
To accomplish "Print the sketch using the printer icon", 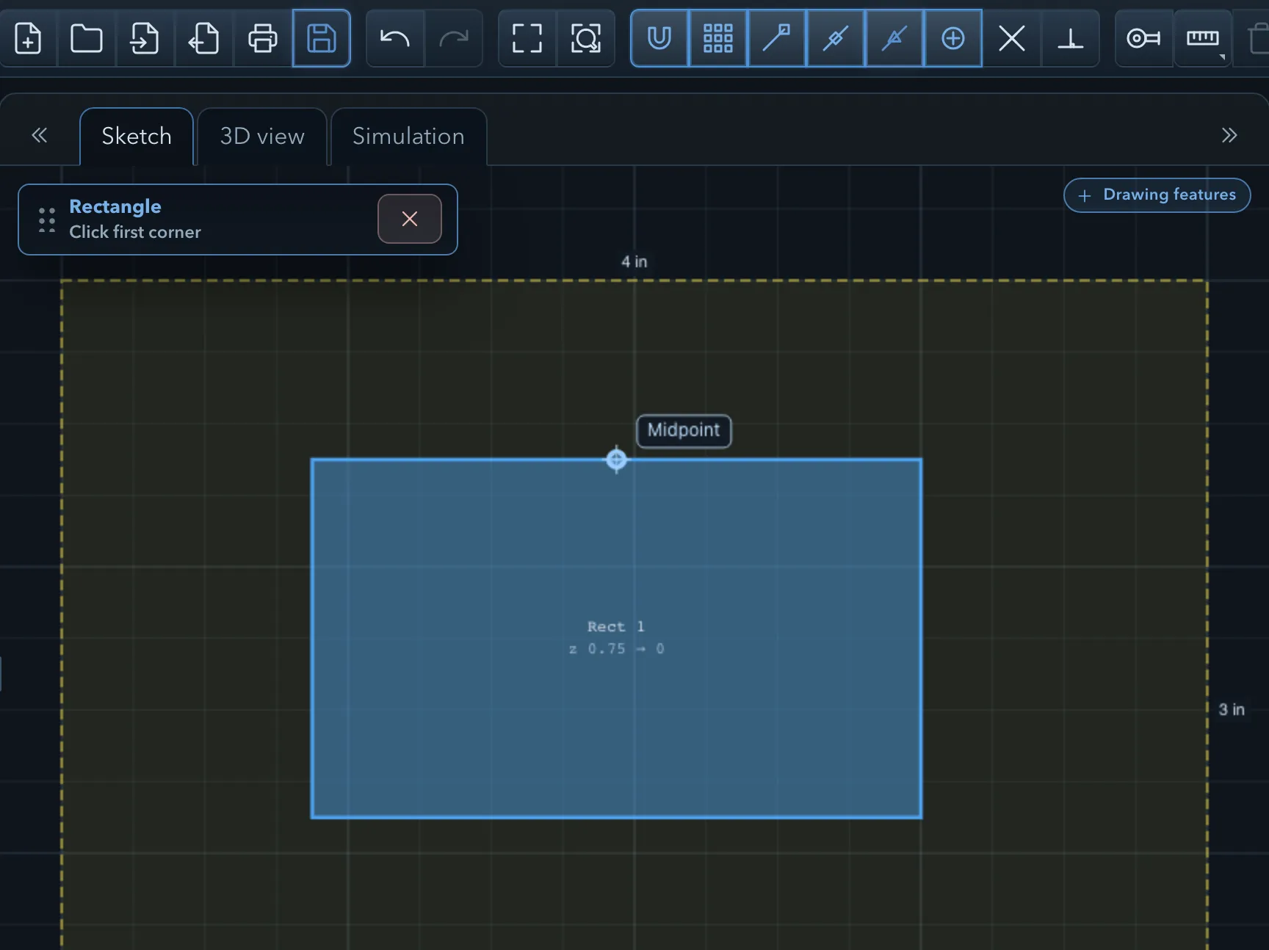I will point(262,38).
